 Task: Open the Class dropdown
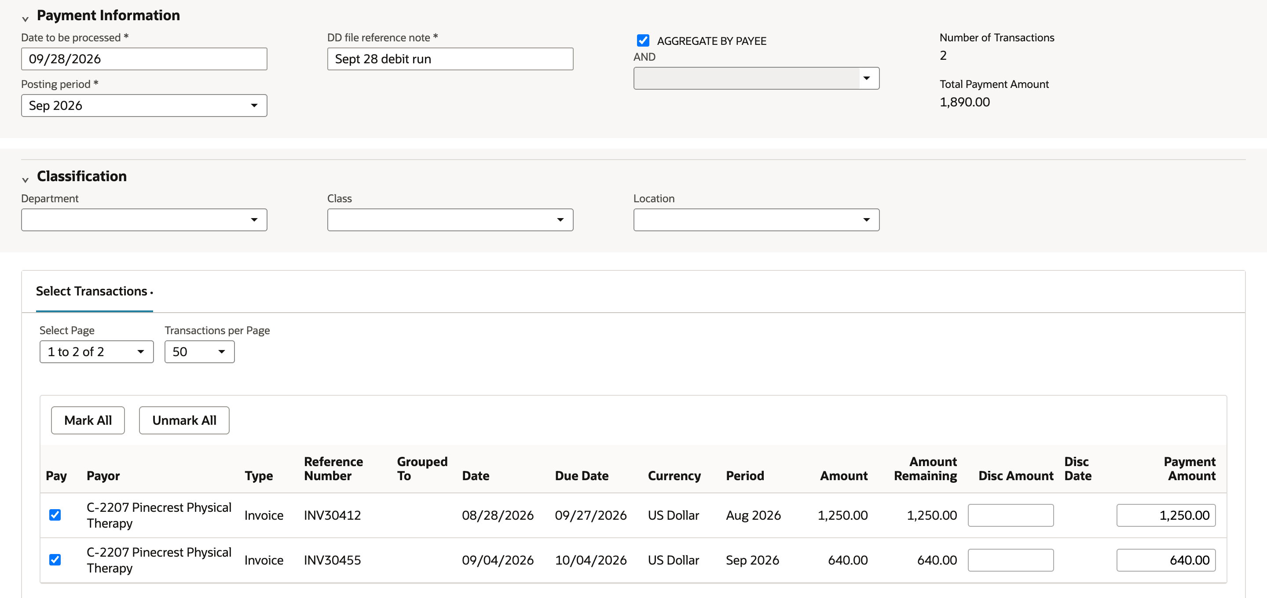(x=450, y=220)
